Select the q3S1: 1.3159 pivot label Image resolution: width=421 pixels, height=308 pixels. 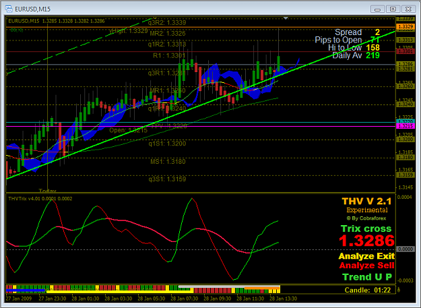click(x=167, y=179)
